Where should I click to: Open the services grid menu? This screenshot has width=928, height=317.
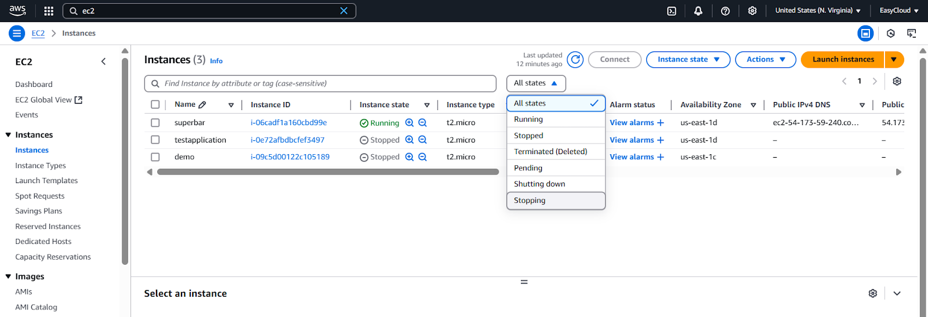(x=49, y=11)
